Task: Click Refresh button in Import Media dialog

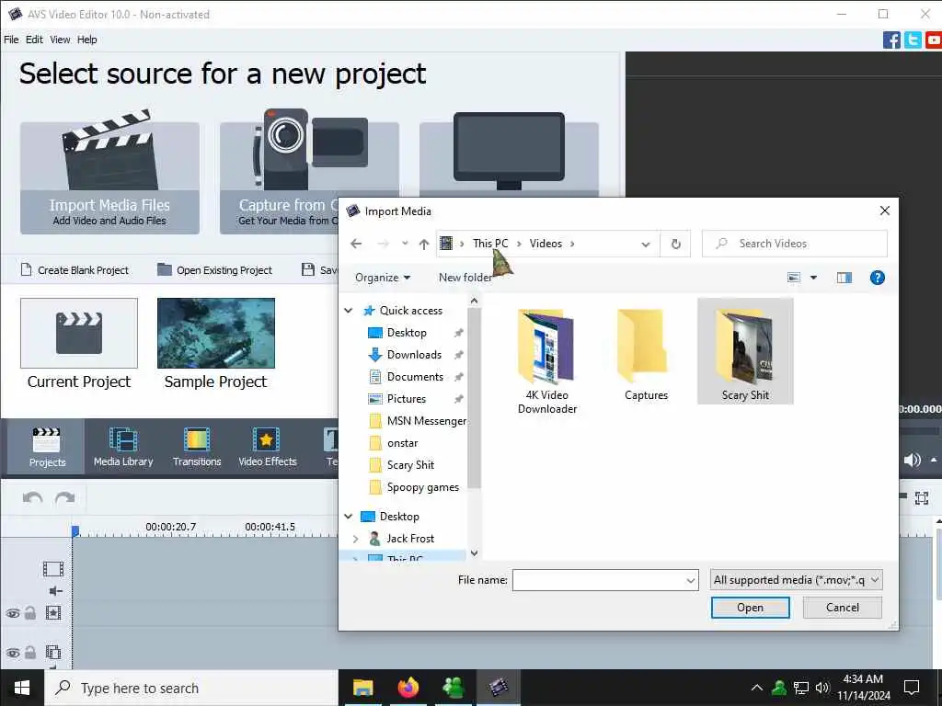Action: click(x=676, y=244)
